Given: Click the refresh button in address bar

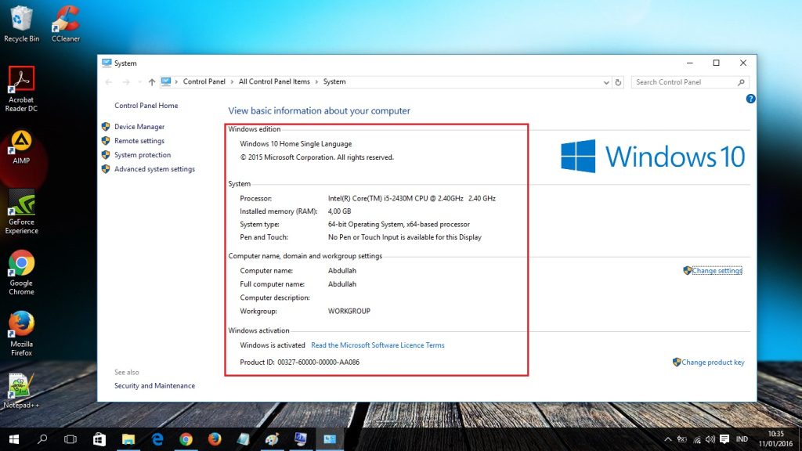Looking at the screenshot, I should coord(618,82).
